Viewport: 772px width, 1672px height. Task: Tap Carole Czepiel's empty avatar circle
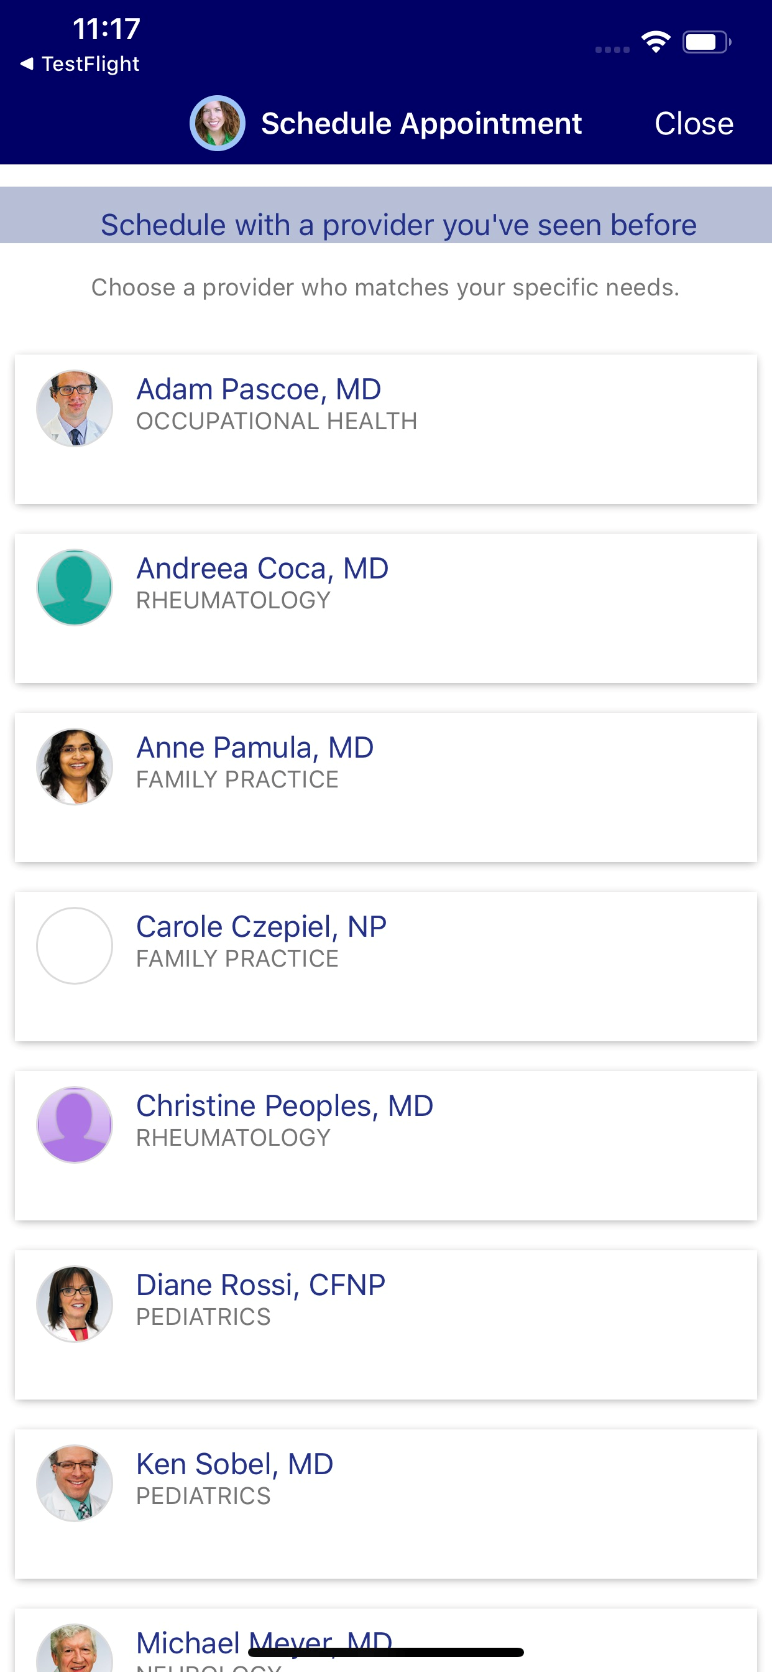coord(75,945)
